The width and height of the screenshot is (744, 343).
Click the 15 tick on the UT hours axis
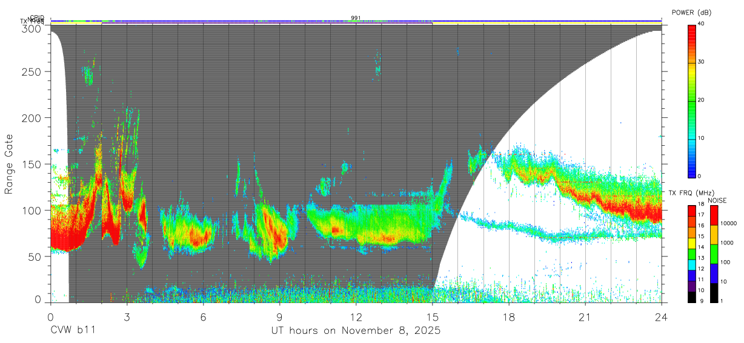pyautogui.click(x=433, y=316)
